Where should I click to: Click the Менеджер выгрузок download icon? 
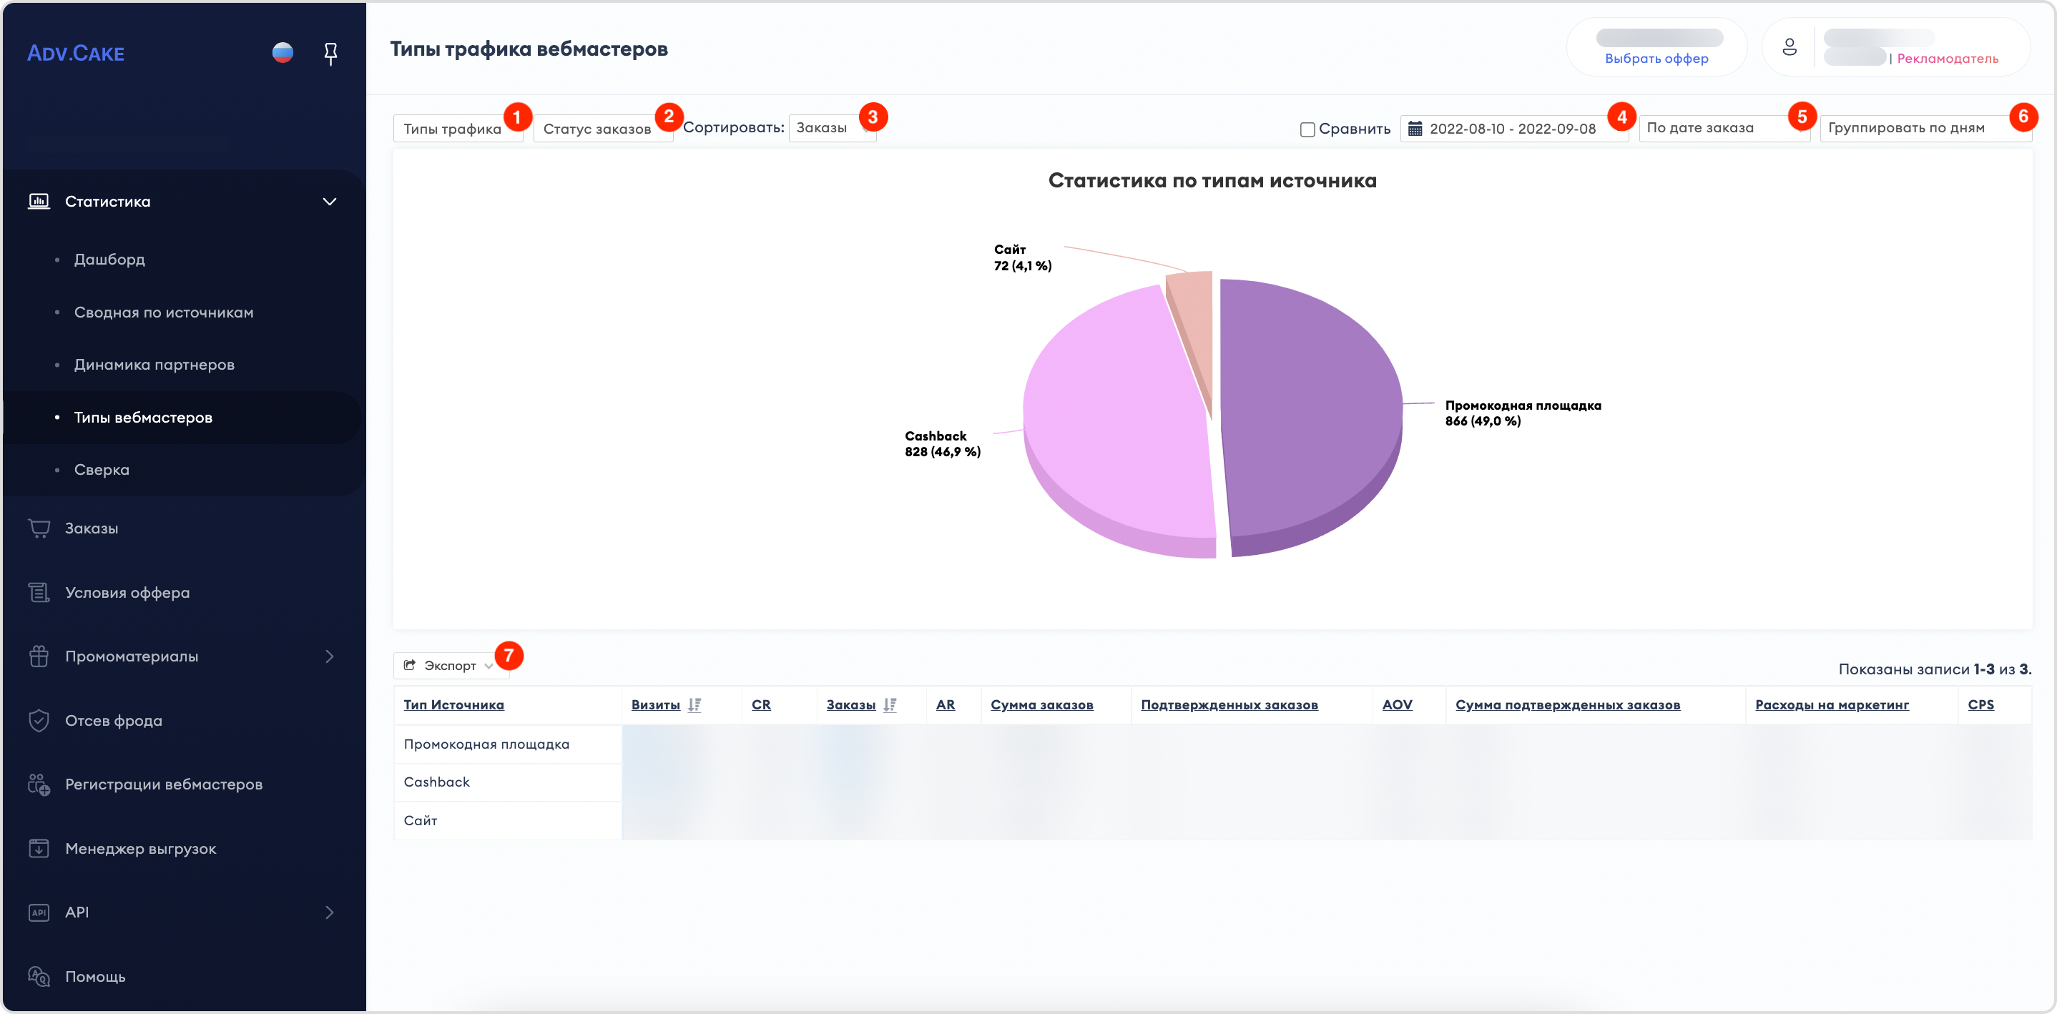pyautogui.click(x=39, y=848)
